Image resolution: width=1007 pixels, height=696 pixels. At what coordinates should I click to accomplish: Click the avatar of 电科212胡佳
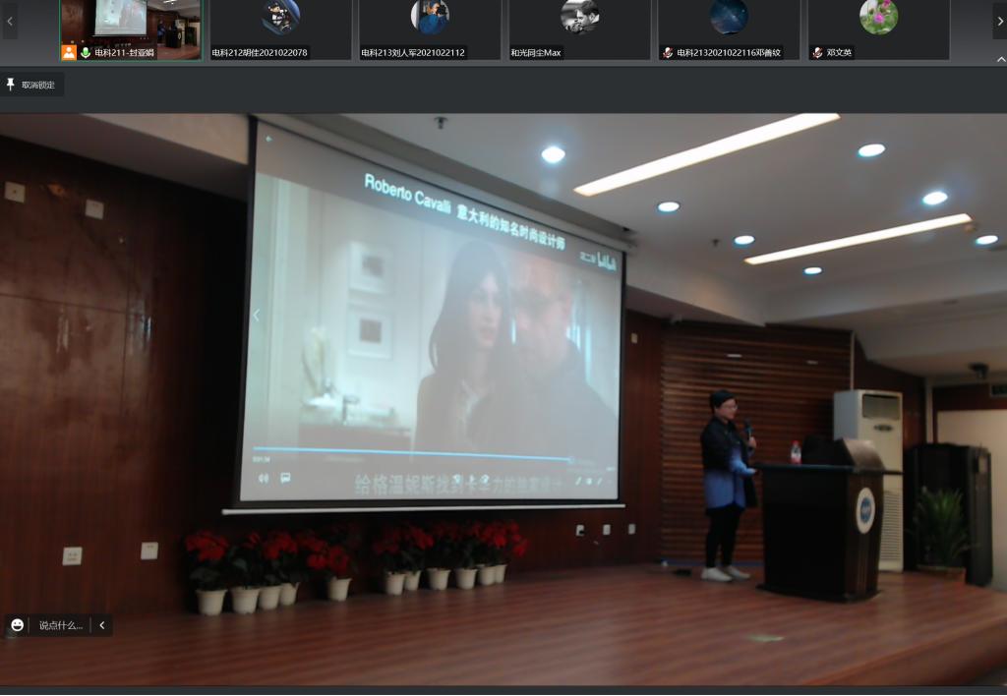coord(280,17)
